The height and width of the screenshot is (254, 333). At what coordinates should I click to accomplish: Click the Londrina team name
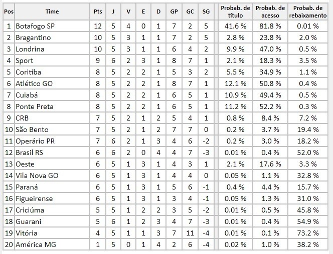(30, 49)
